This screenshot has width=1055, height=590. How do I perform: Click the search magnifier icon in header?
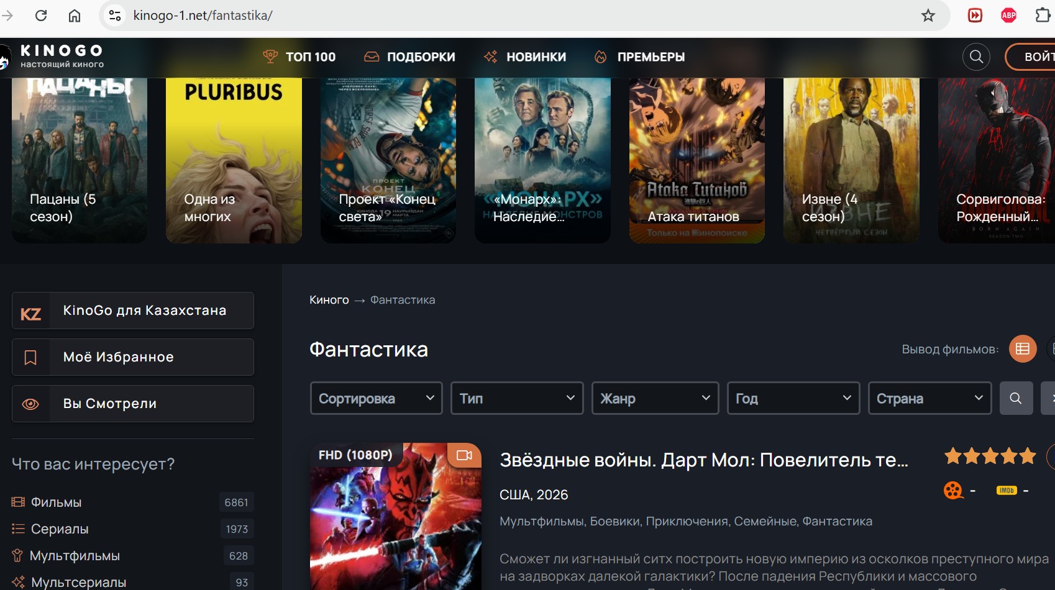[975, 57]
